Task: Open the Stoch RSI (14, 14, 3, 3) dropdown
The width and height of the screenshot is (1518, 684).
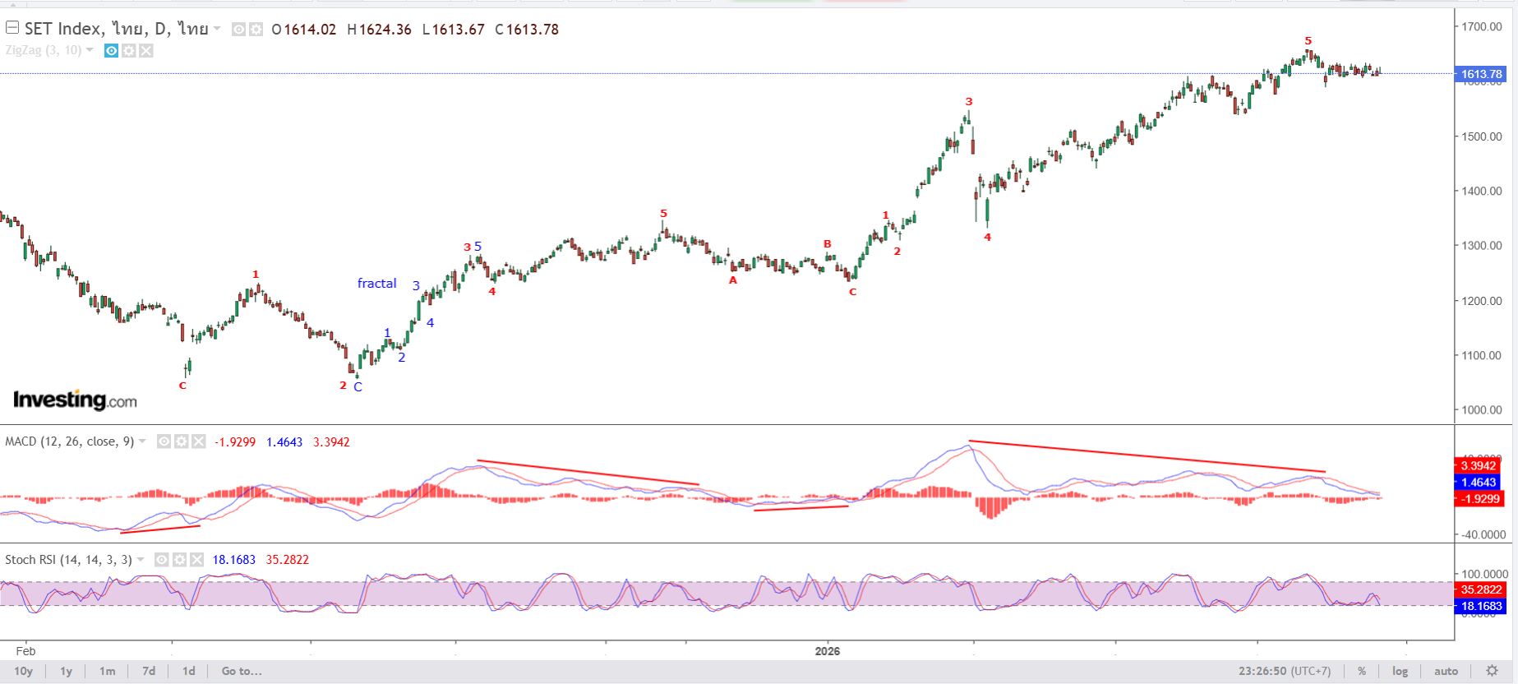Action: click(x=141, y=560)
